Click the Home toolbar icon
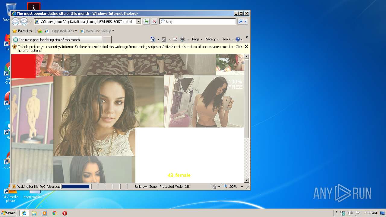The width and height of the screenshot is (386, 217). click(153, 39)
